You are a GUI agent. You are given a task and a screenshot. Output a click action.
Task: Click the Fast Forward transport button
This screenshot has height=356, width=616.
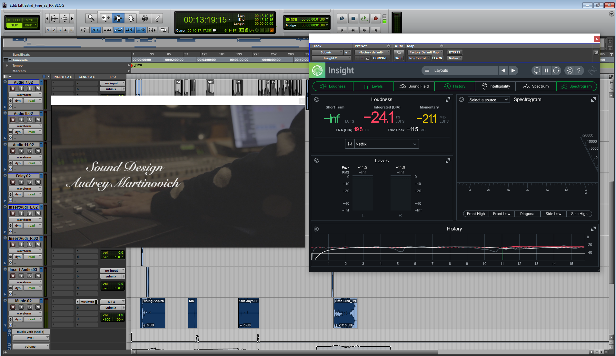coord(364,30)
